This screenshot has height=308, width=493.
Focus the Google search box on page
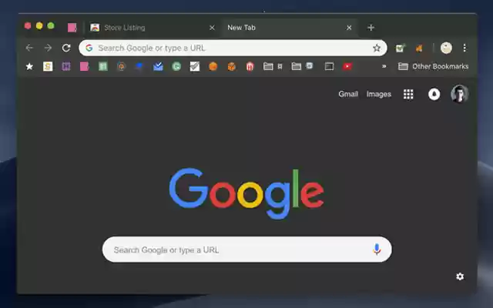tap(246, 249)
